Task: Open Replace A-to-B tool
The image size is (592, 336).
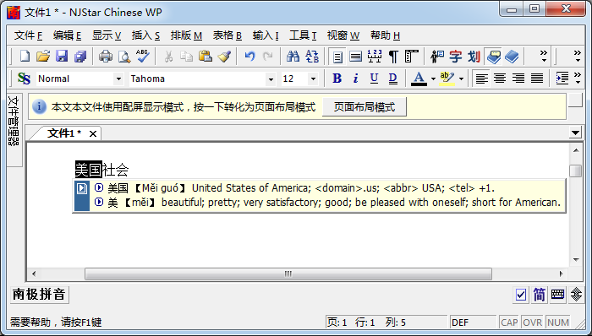Action: pyautogui.click(x=312, y=57)
